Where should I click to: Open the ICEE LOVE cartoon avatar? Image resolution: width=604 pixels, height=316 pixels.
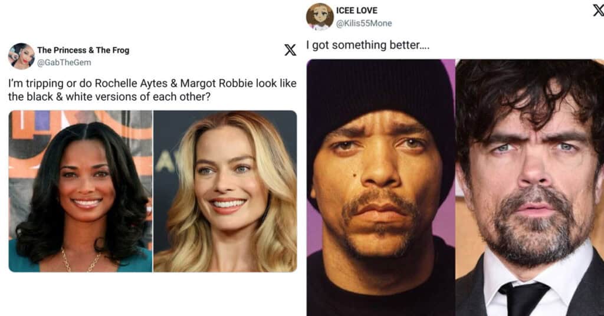[x=320, y=17]
